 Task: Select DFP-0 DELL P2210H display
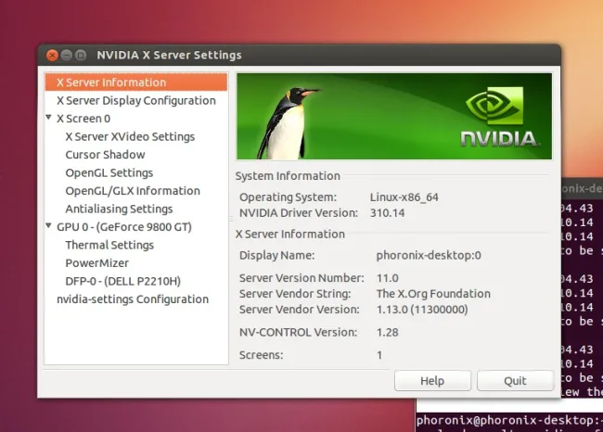[x=122, y=281]
